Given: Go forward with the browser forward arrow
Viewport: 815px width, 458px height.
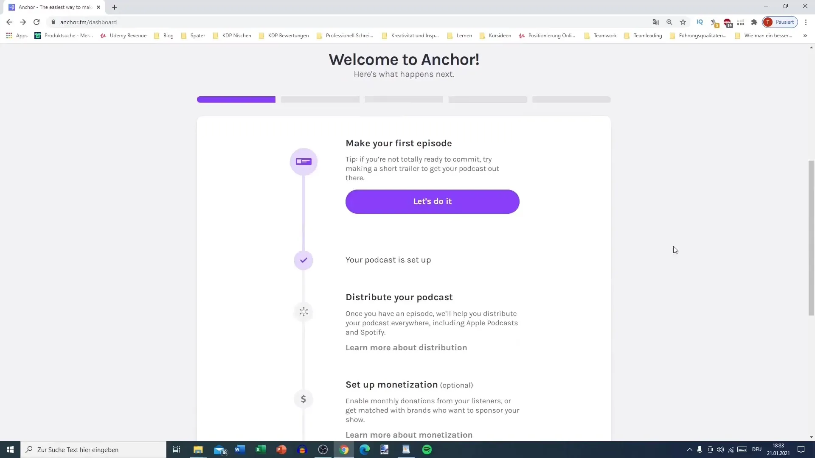Looking at the screenshot, I should (x=23, y=22).
